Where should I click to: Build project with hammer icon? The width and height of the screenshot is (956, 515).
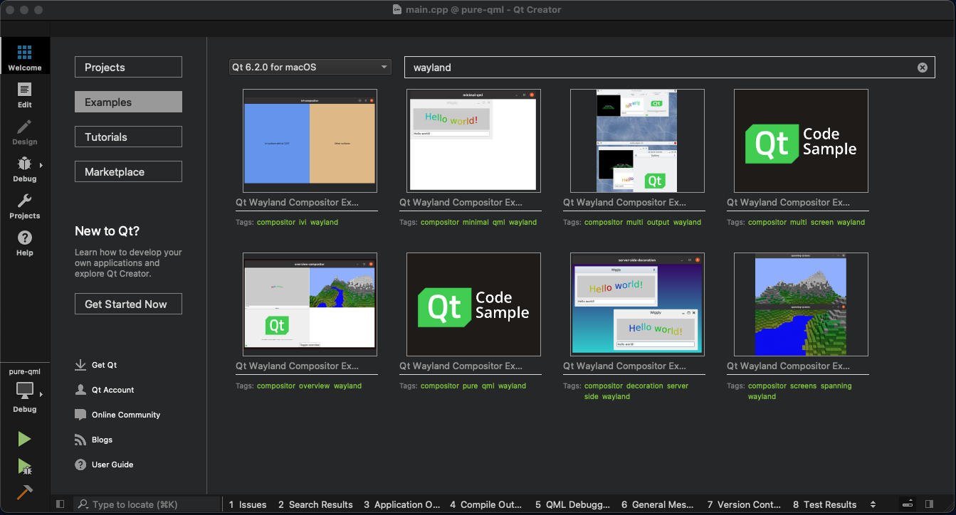tap(25, 492)
